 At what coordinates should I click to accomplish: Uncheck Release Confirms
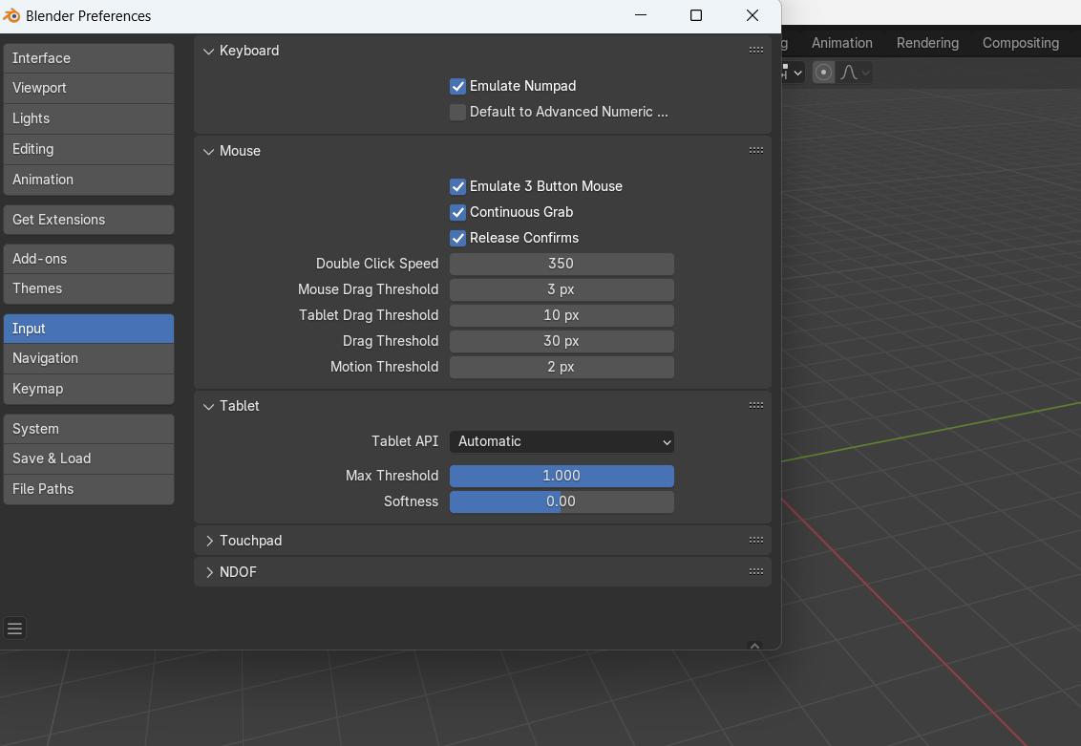(457, 238)
